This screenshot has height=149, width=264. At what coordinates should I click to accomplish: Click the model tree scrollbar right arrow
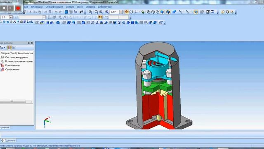click(x=31, y=101)
